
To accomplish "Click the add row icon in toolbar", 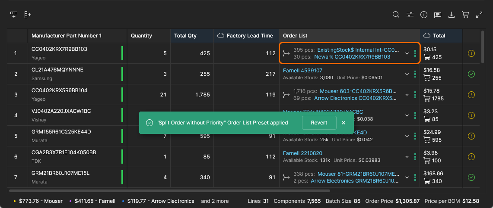I will pyautogui.click(x=14, y=15).
